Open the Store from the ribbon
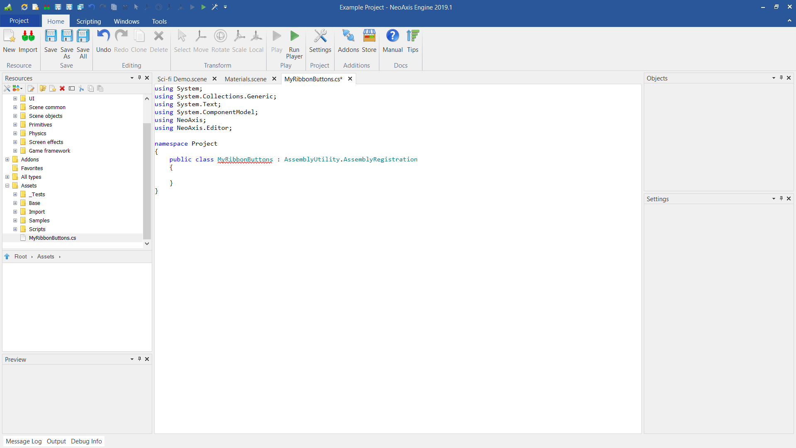The height and width of the screenshot is (448, 796). click(369, 37)
